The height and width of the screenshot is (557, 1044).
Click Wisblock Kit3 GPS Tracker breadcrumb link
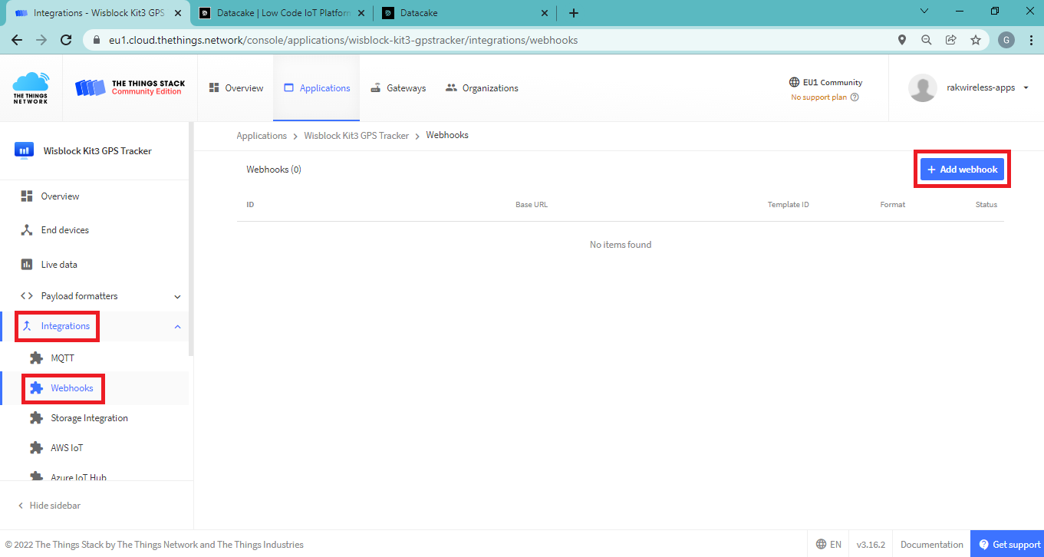(x=356, y=135)
